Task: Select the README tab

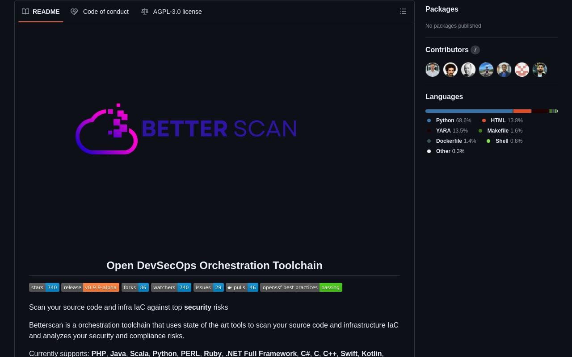Action: (41, 12)
